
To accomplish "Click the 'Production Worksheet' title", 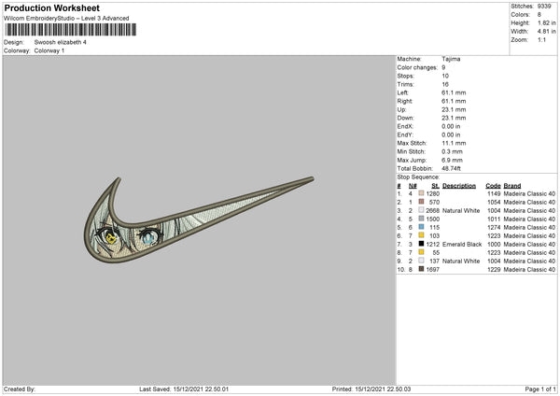I will coord(51,7).
